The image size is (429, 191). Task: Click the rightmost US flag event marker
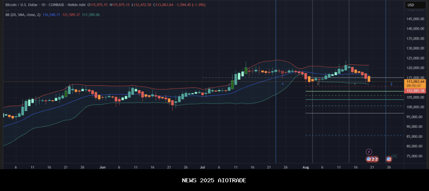(389, 159)
